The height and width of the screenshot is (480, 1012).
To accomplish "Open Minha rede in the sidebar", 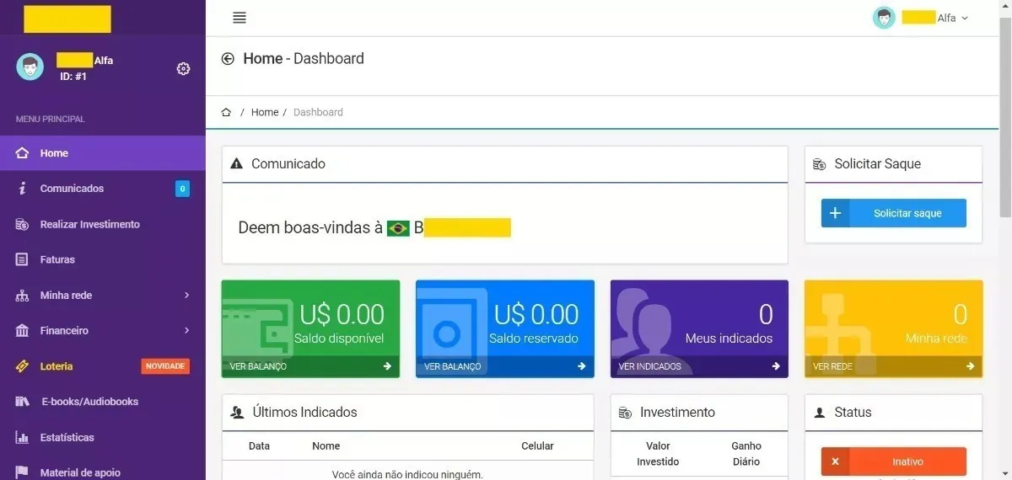I will click(103, 296).
